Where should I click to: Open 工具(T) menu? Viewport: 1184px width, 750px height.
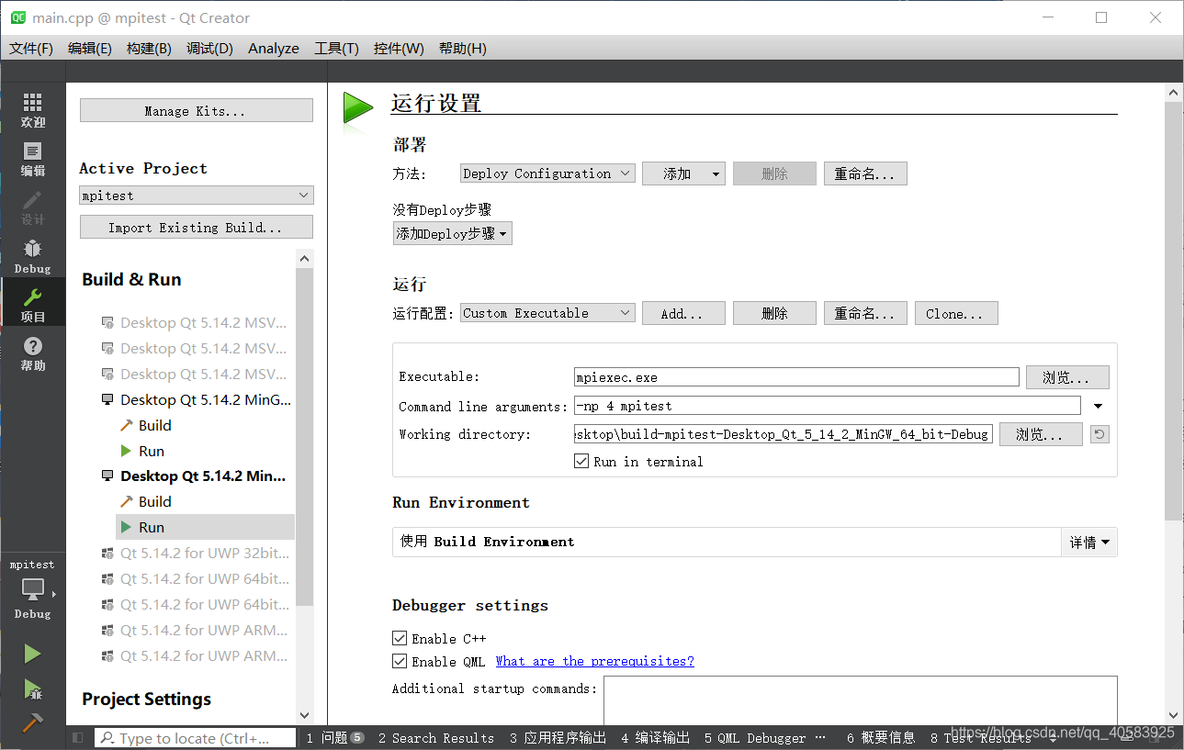336,48
